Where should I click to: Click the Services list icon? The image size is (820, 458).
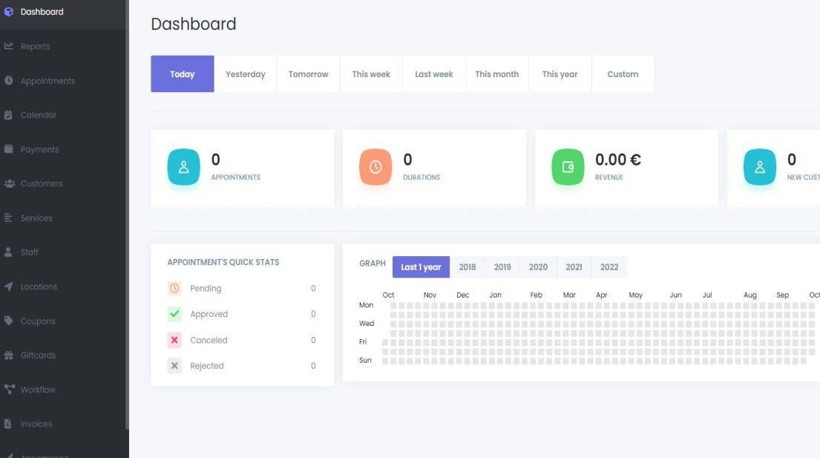(8, 217)
